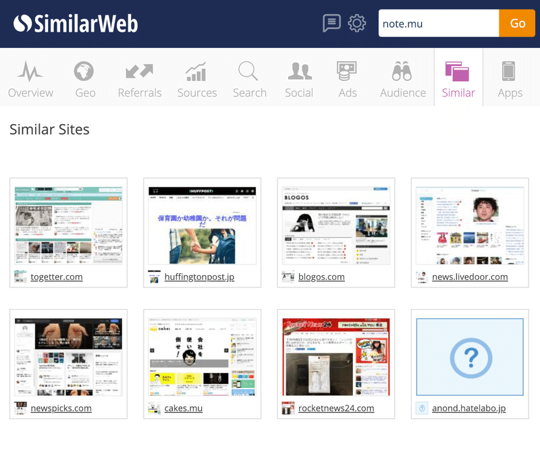Screen dimensions: 540x456
Task: Open the rocketnews24.com link
Action: [335, 408]
